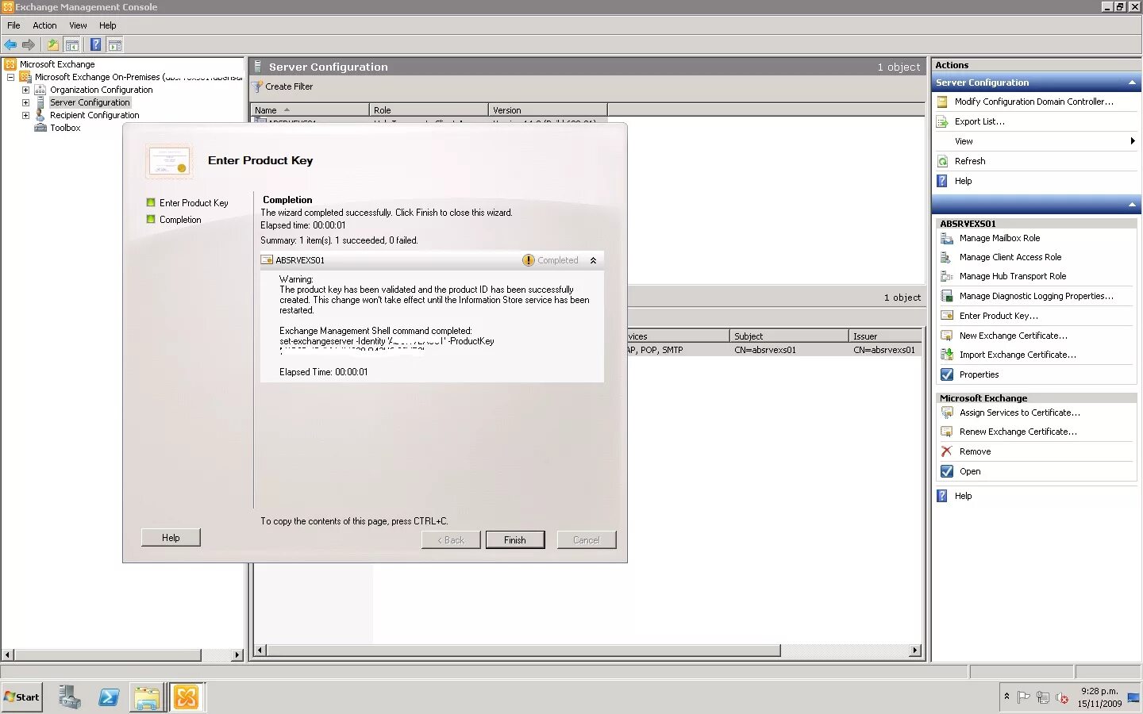This screenshot has width=1143, height=714.
Task: Expand the Server Configuration tree node
Action: [25, 102]
